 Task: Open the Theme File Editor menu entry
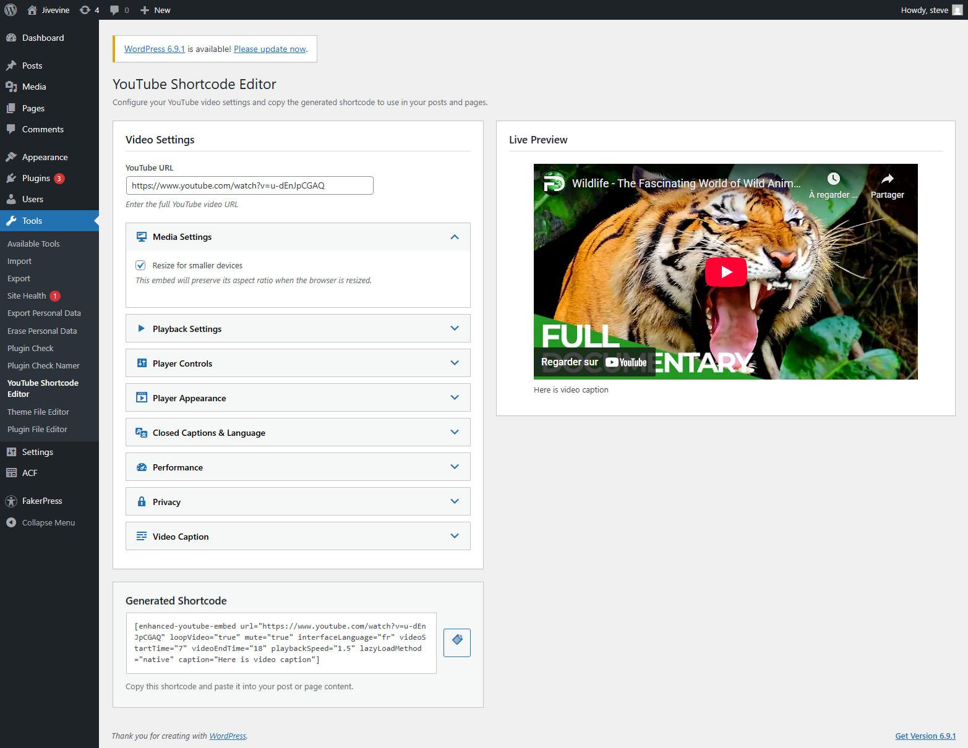(38, 412)
